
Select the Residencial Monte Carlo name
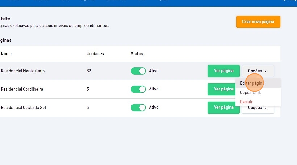23,71
